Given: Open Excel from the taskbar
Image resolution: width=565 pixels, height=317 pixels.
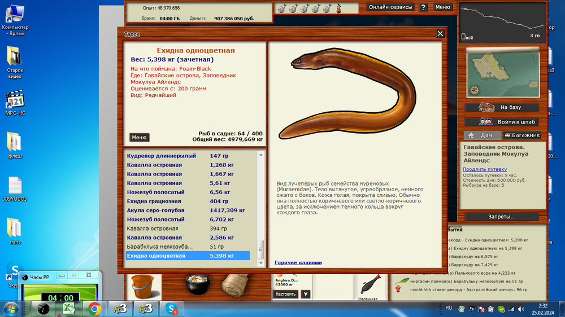Looking at the screenshot, I should 69,309.
